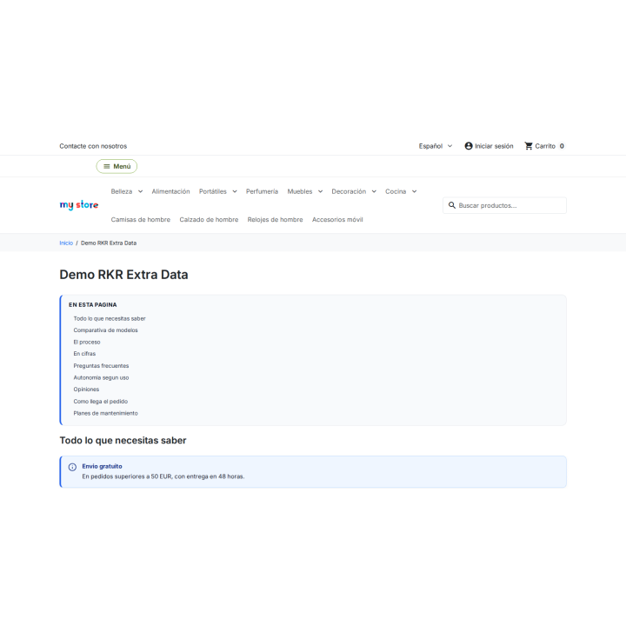Image resolution: width=626 pixels, height=626 pixels.
Task: Click the info icon beside Envío gratuito
Action: pyautogui.click(x=72, y=467)
